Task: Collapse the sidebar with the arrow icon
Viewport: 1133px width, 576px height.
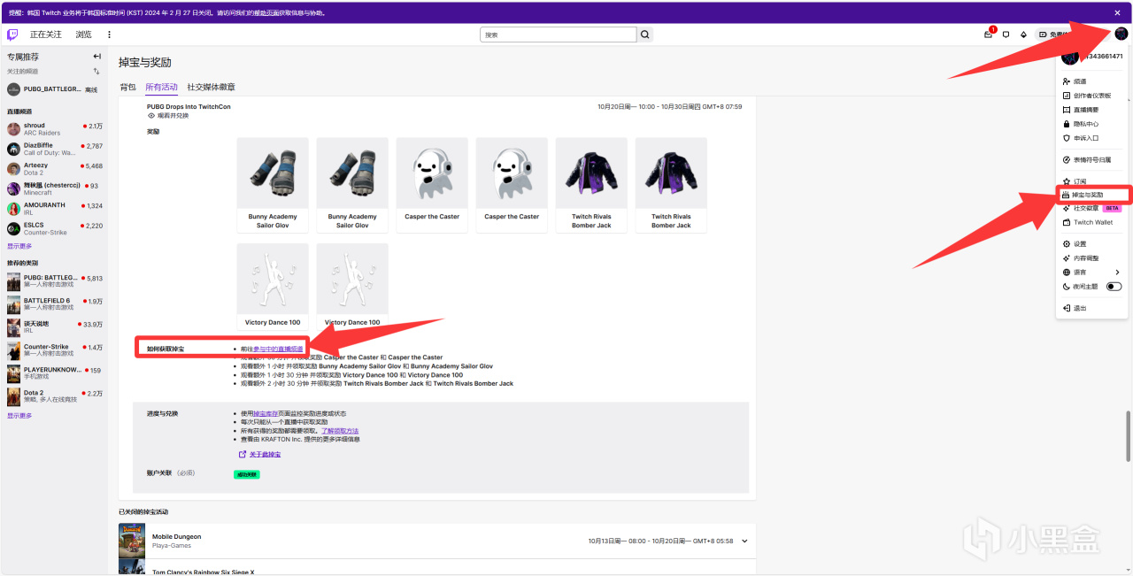Action: (97, 57)
